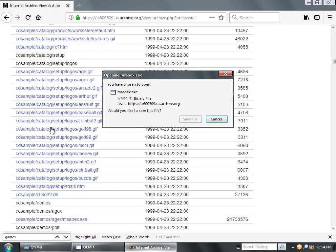Screen dimensions: 336x252
Task: Toggle Whole Words in find bar
Action: coord(138,237)
